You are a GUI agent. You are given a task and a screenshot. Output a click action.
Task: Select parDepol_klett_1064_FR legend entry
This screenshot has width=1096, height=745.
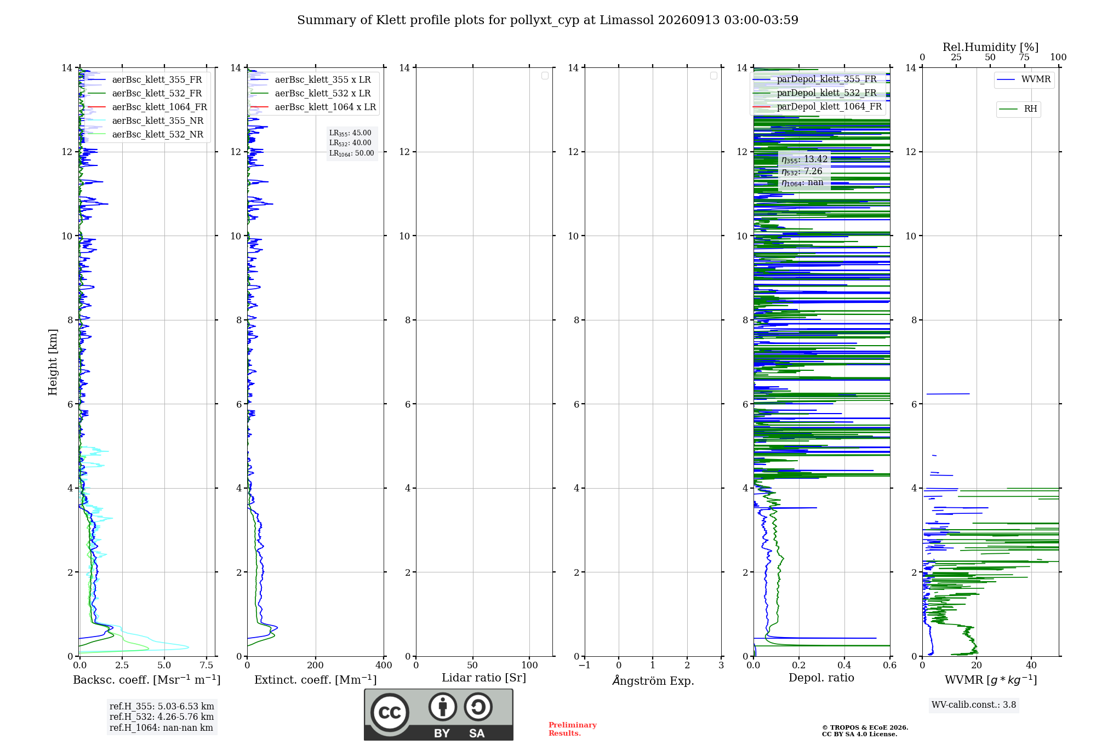[x=818, y=107]
